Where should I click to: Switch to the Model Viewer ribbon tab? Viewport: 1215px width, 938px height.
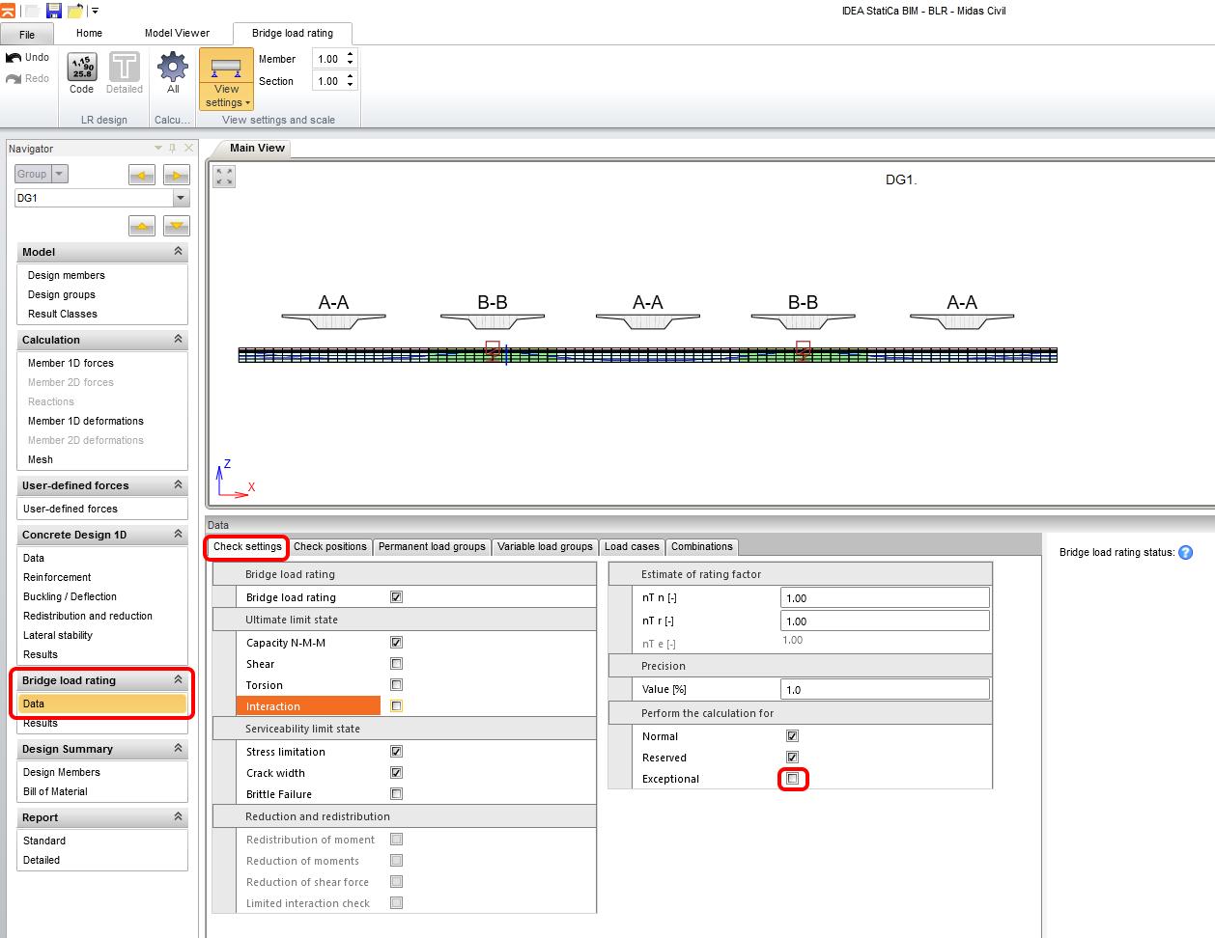click(x=177, y=33)
